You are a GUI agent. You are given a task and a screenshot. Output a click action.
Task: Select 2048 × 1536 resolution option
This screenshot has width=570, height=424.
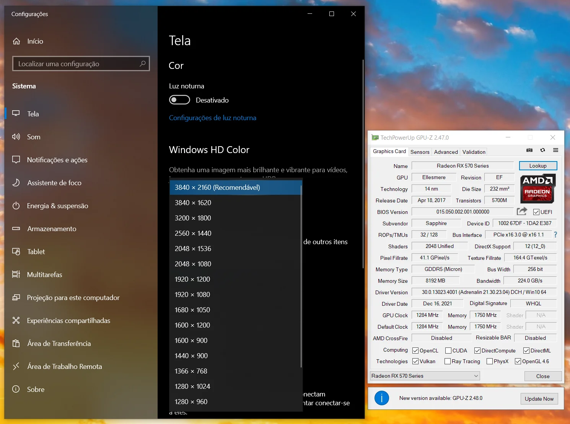[235, 249]
